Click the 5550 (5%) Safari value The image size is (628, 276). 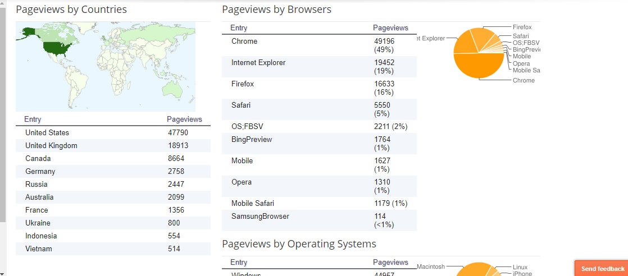pos(383,109)
